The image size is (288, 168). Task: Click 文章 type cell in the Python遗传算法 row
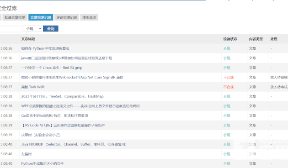click(252, 48)
